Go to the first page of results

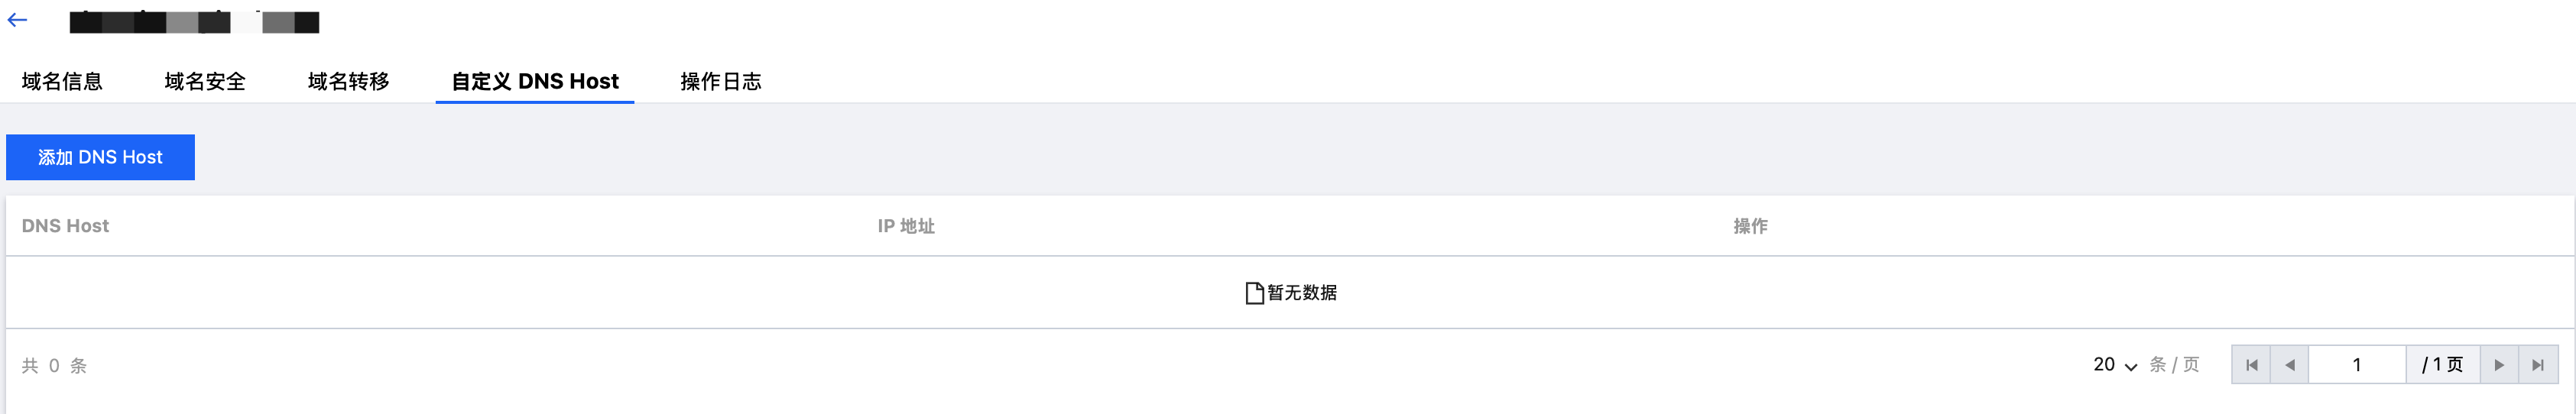coord(2251,365)
